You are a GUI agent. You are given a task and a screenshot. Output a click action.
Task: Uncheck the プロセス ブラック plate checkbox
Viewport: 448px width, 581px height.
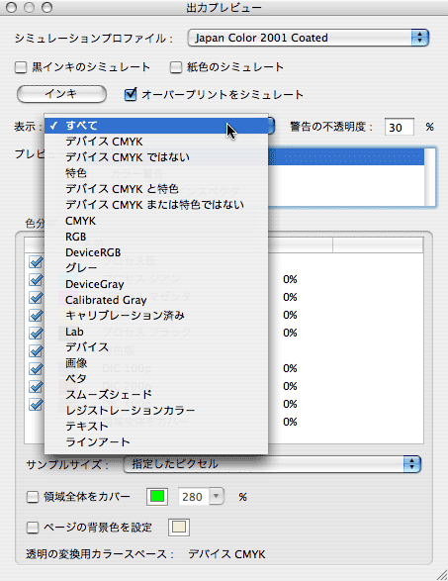(36, 334)
